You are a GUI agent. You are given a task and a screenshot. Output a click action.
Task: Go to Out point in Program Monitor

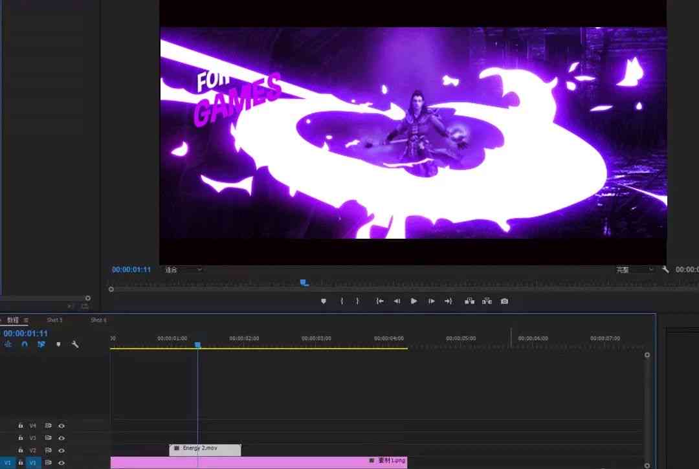coord(449,301)
